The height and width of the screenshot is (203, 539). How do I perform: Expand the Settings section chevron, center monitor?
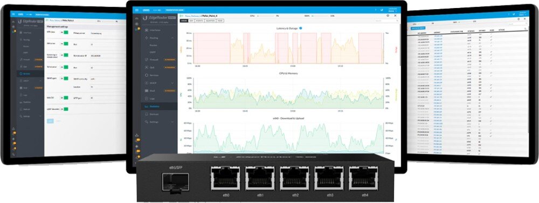tap(172, 122)
